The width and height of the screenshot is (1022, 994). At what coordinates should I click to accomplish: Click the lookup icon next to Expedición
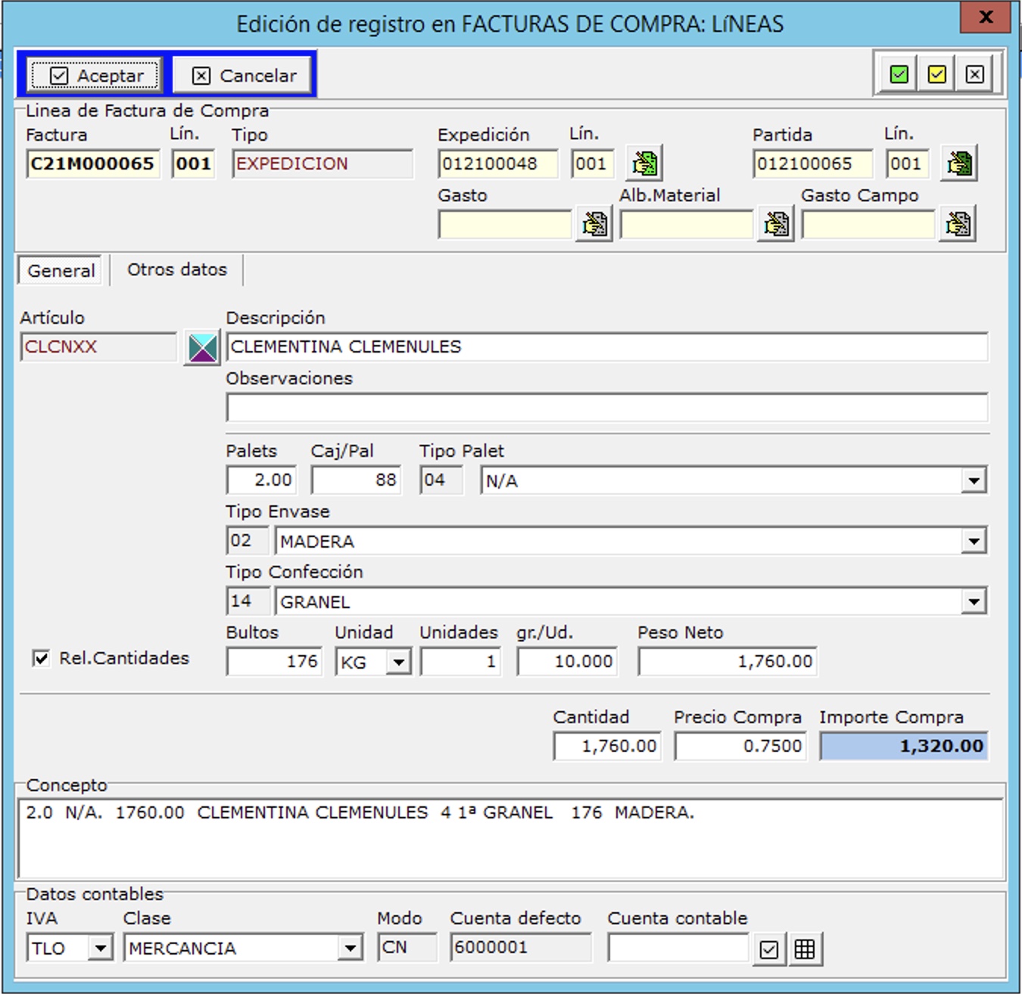pyautogui.click(x=644, y=163)
